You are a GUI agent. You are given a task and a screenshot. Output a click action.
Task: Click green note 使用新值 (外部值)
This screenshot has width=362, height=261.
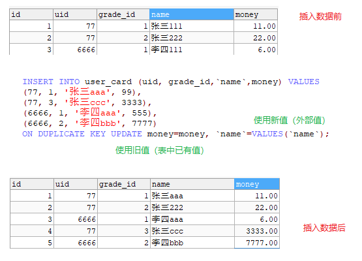[290, 120]
